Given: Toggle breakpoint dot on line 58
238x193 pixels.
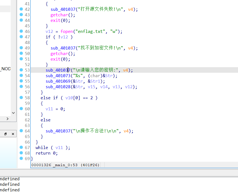Looking at the screenshot, I should click(x=21, y=98).
